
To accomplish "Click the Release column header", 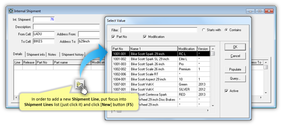I will [x=29, y=62].
